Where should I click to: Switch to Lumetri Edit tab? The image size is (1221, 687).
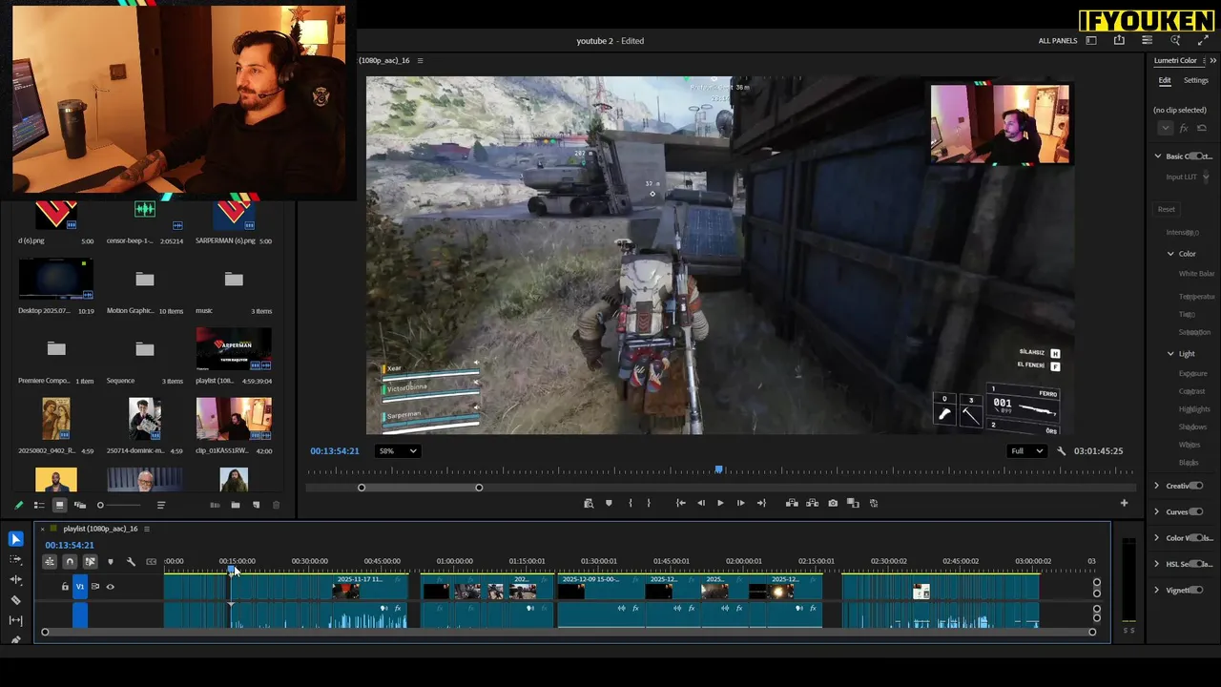(x=1165, y=81)
